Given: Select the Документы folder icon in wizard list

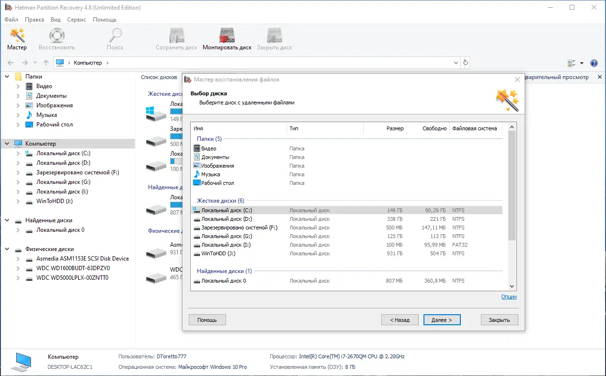Looking at the screenshot, I should pos(197,157).
